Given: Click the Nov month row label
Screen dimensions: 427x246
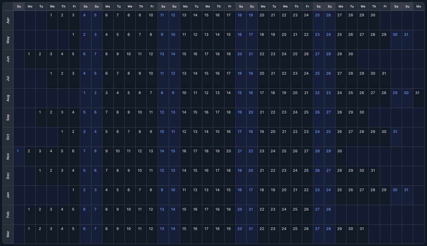Looking at the screenshot, I should tap(8, 156).
